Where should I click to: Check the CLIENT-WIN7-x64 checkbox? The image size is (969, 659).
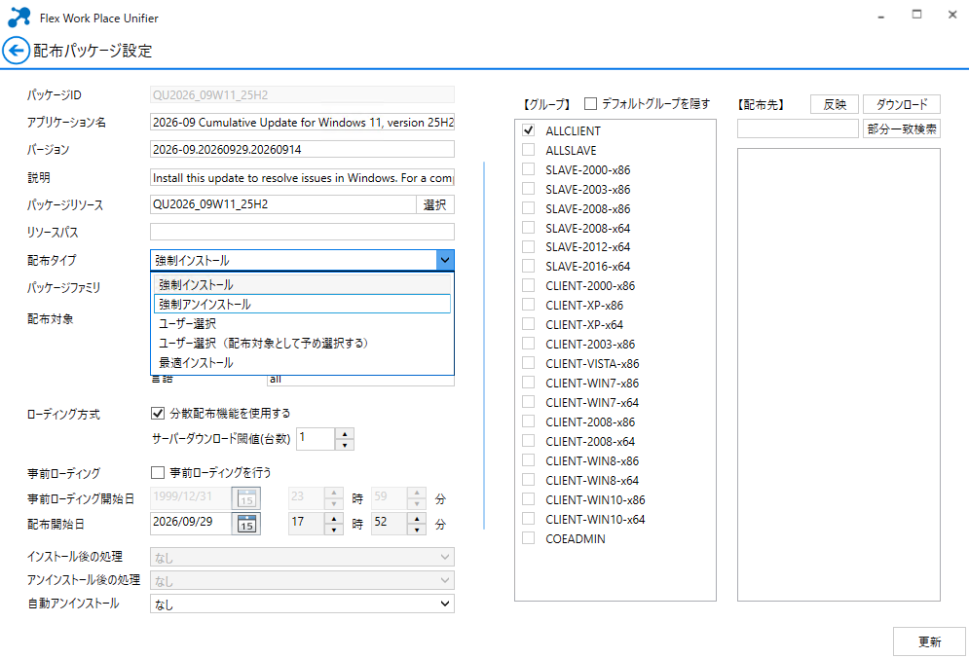click(x=529, y=402)
